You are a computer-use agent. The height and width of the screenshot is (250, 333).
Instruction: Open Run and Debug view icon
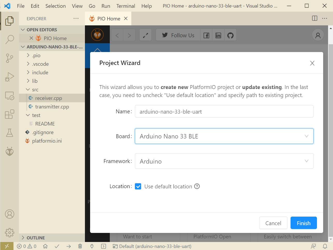click(10, 77)
